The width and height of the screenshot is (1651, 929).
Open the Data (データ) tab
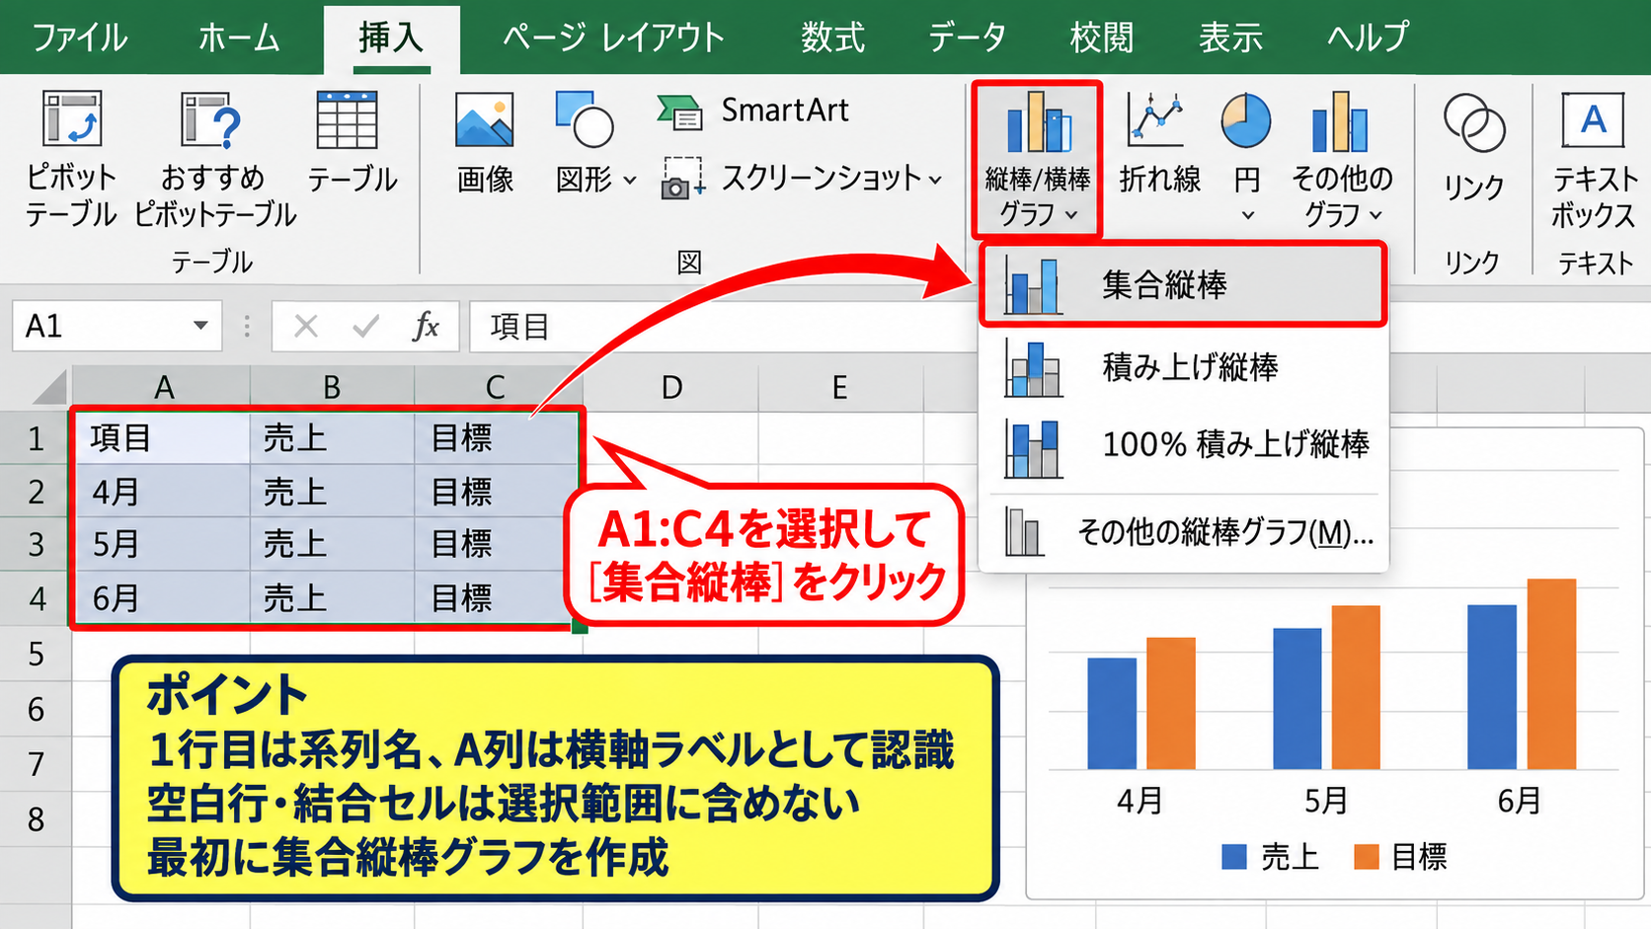point(967,38)
